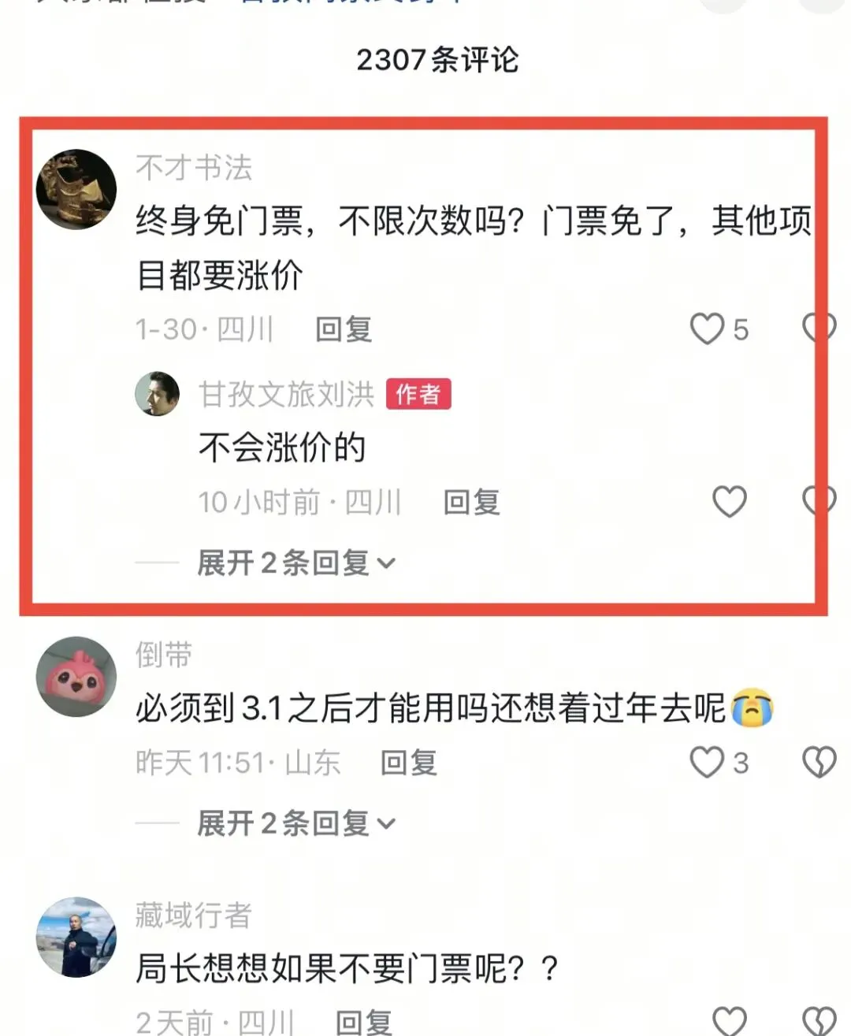851x1036 pixels.
Task: Dislike the comment by 倒带
Action: (x=819, y=762)
